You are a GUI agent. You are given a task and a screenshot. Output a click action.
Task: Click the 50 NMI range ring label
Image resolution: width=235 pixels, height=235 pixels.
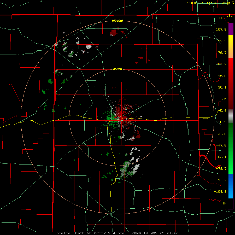click(x=117, y=69)
